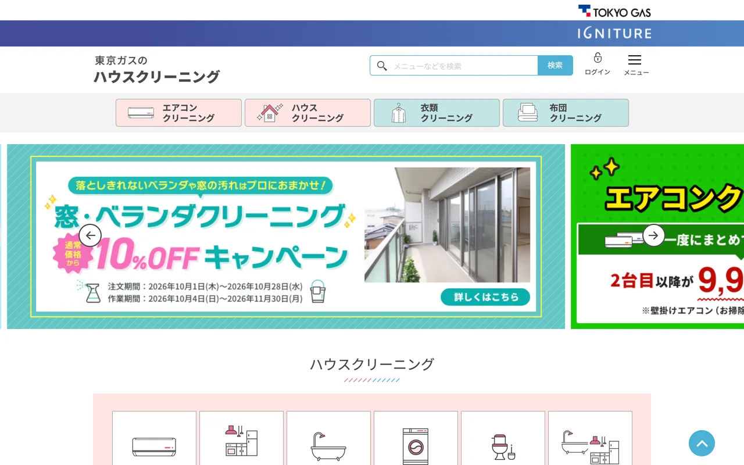Screen dimensions: 744x465
Task: Click the bath and kitchen set card
Action: tap(590, 438)
